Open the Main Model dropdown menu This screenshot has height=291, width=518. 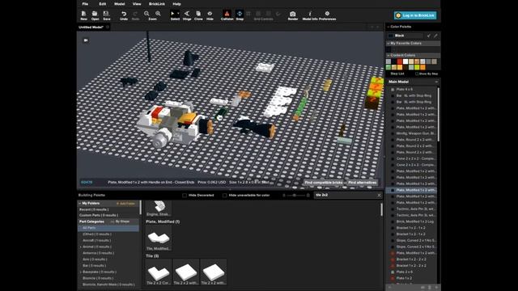(x=436, y=82)
